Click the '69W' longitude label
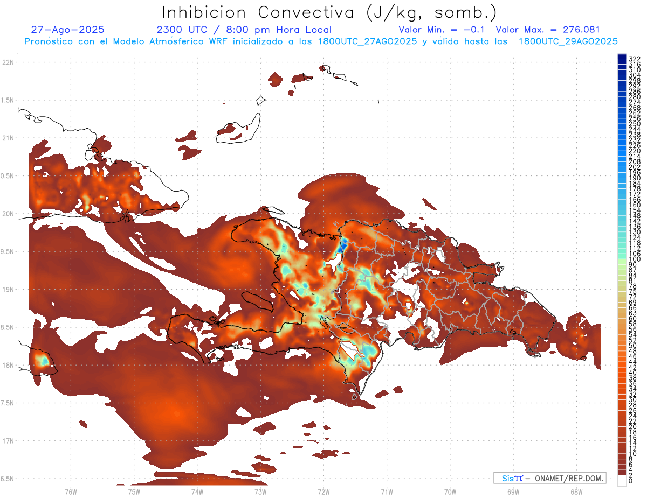 (x=513, y=491)
